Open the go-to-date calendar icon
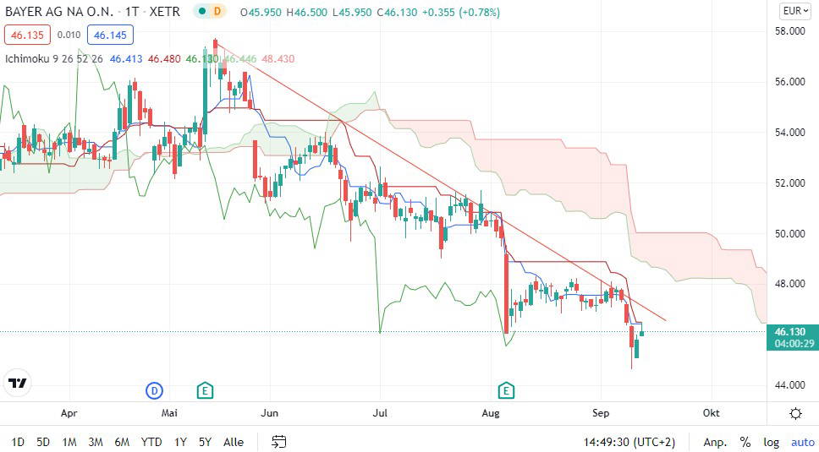 pyautogui.click(x=279, y=442)
